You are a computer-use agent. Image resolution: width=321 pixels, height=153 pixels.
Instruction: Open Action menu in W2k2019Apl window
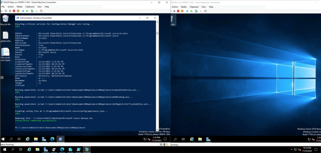(11, 7)
